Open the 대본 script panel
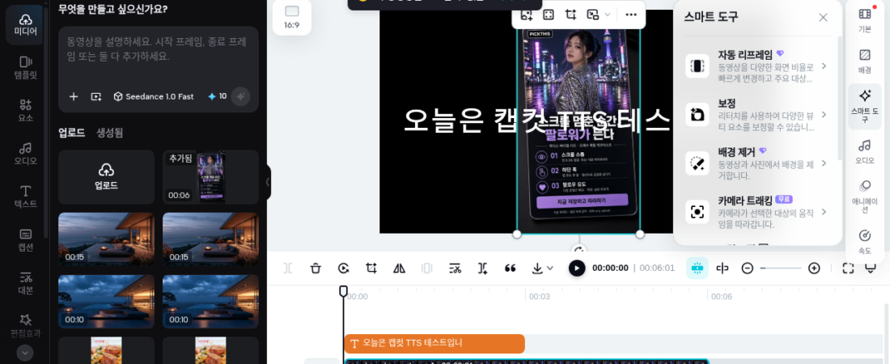This screenshot has height=364, width=890. [x=25, y=283]
